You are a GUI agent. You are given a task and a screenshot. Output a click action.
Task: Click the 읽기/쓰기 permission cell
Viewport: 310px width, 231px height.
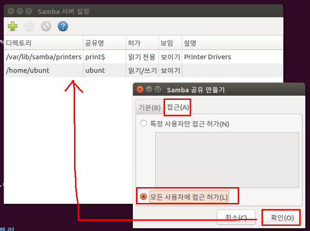click(x=142, y=70)
